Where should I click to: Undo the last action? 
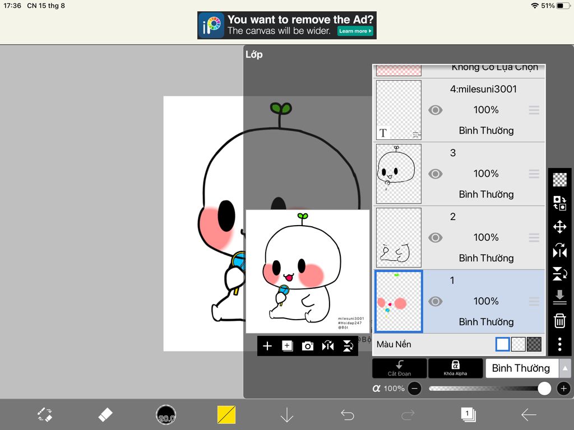(347, 415)
